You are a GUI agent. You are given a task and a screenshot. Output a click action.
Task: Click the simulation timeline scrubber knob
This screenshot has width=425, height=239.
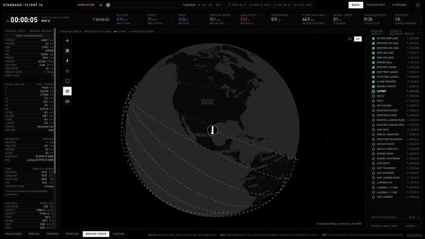[x=108, y=5]
